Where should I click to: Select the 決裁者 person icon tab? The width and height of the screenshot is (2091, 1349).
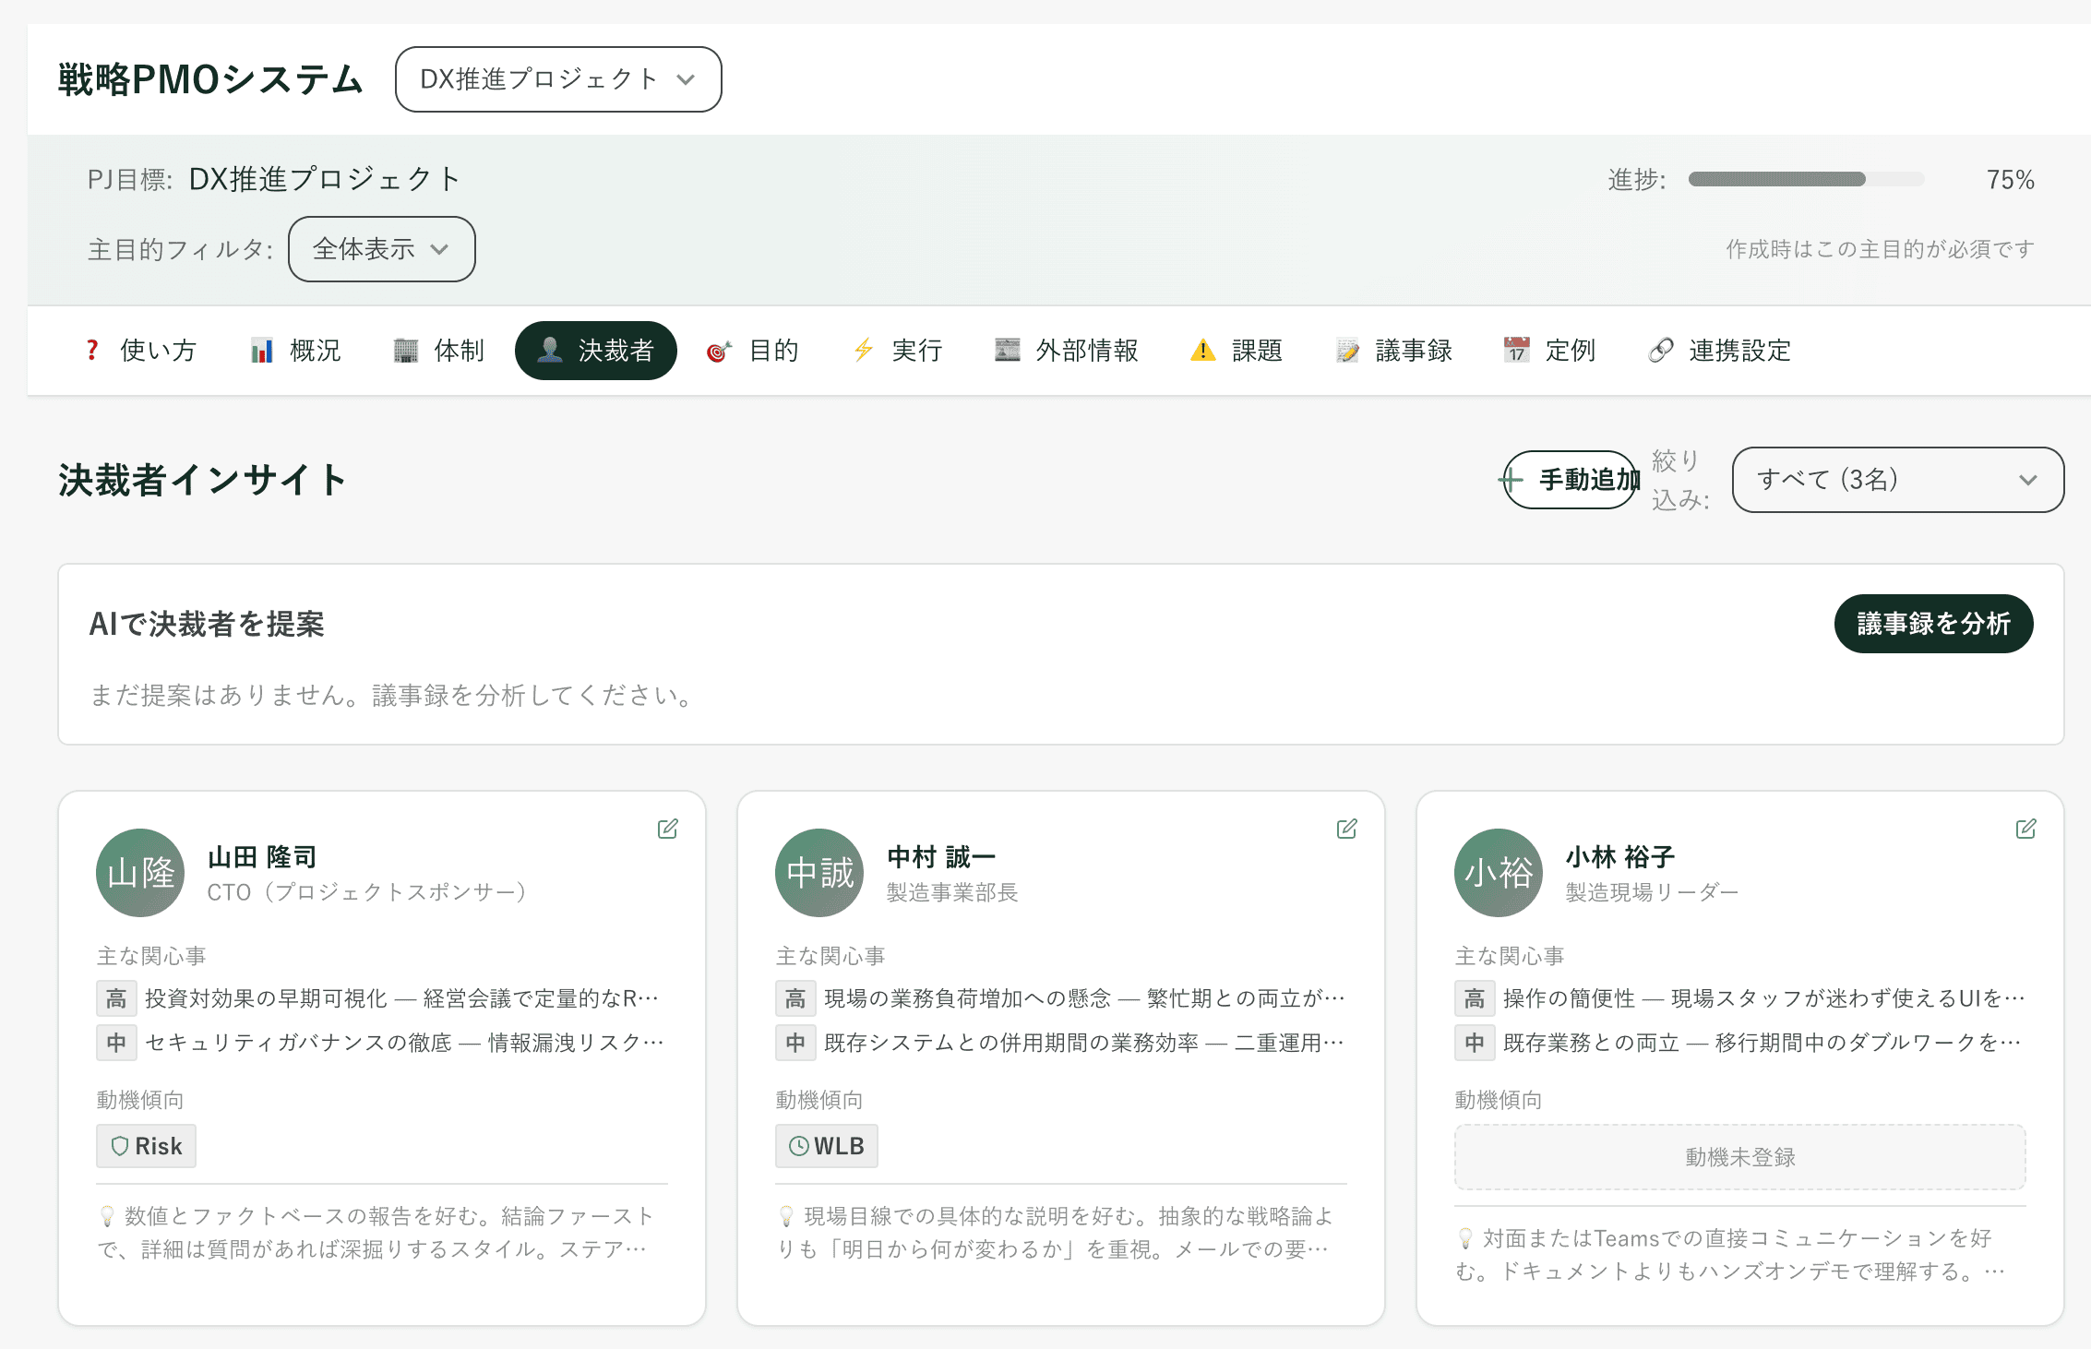point(551,351)
